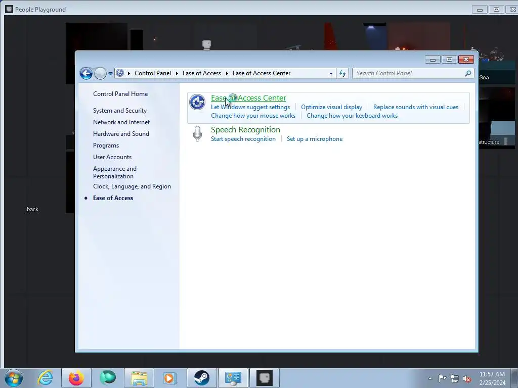Click Optimize visual display
The image size is (518, 388).
tap(331, 107)
